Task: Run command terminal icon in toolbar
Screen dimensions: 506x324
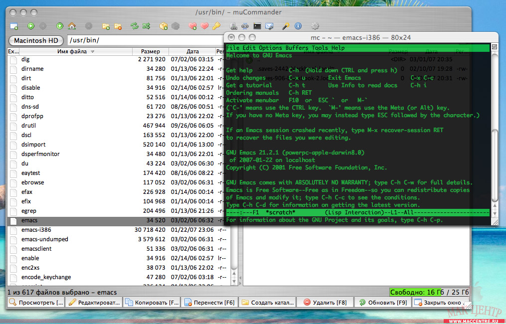Action: pyautogui.click(x=257, y=26)
